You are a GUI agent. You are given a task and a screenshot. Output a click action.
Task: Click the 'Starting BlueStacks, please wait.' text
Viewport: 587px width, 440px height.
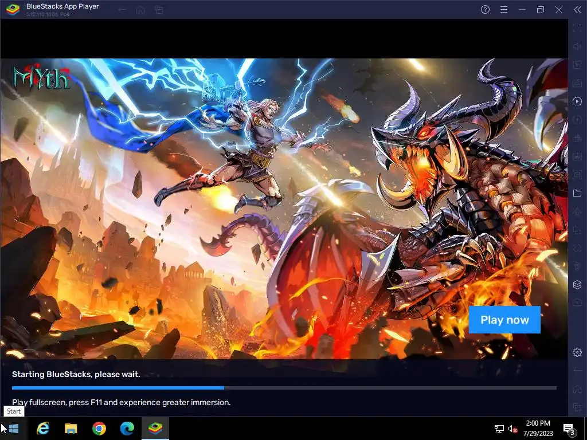pos(76,374)
